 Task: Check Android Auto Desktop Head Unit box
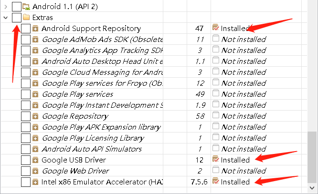click(x=26, y=61)
